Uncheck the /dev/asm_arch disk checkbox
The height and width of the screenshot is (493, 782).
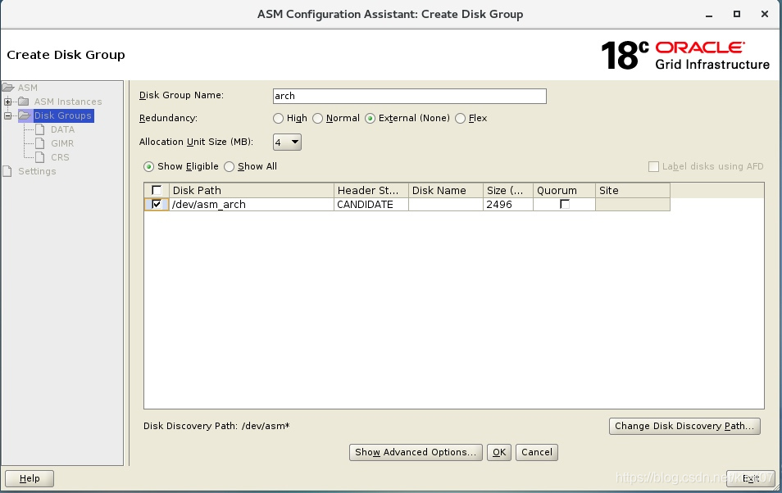click(x=157, y=205)
